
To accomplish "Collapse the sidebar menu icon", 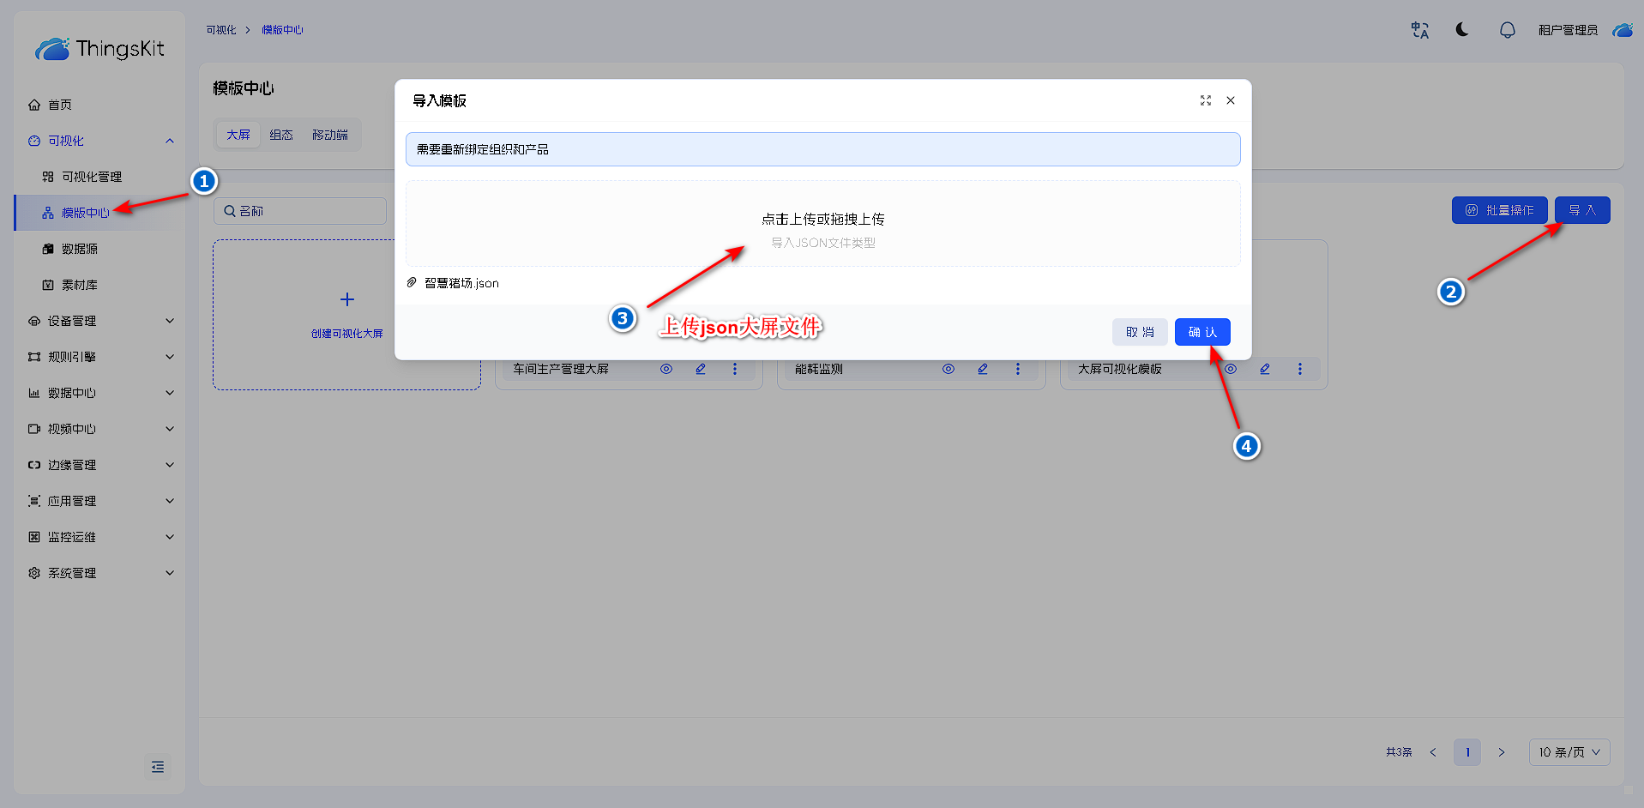I will point(158,766).
